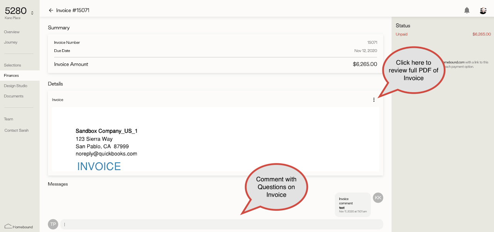Click the $6,265.00 Invoice Amount value
Screen dimensions: 494x232
click(365, 64)
